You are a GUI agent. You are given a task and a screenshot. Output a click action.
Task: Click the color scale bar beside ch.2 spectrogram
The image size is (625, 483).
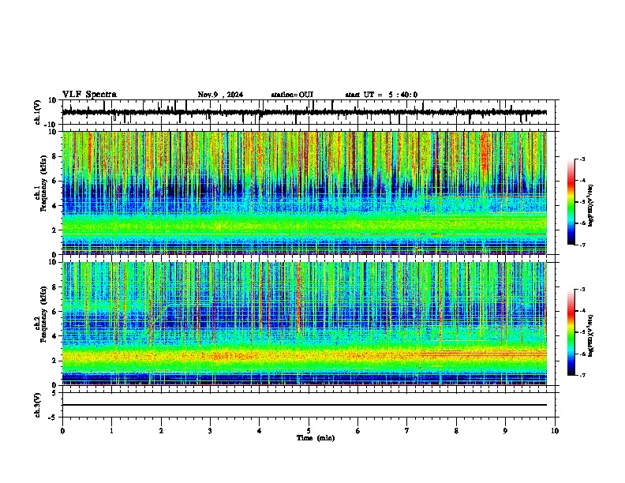click(571, 332)
